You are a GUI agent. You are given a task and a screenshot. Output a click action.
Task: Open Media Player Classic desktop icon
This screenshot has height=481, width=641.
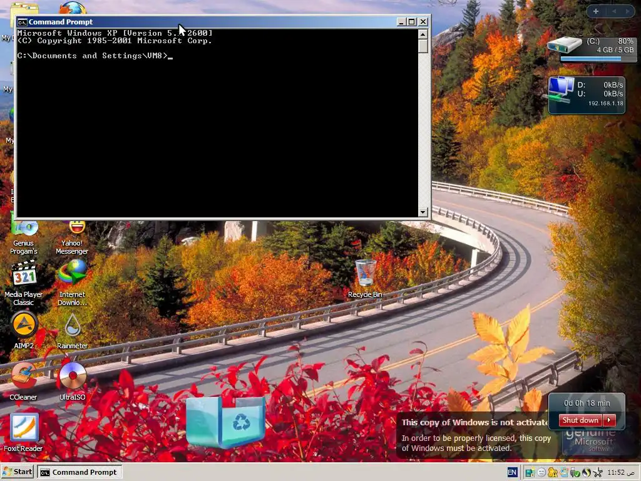coord(23,283)
